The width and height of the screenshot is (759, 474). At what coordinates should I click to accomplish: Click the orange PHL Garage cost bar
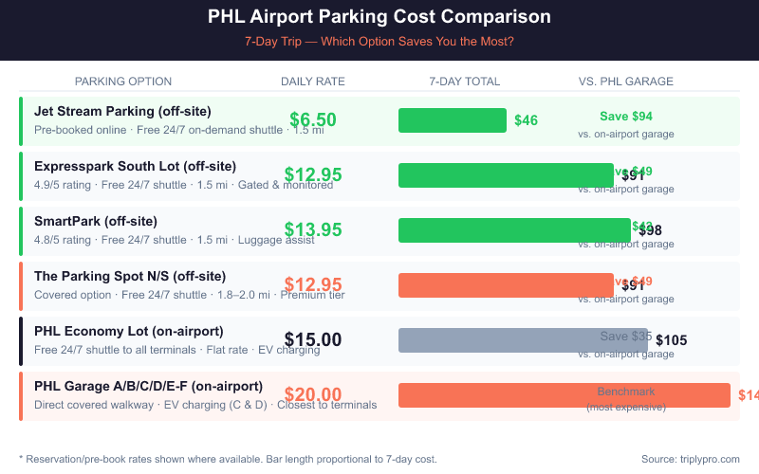565,395
